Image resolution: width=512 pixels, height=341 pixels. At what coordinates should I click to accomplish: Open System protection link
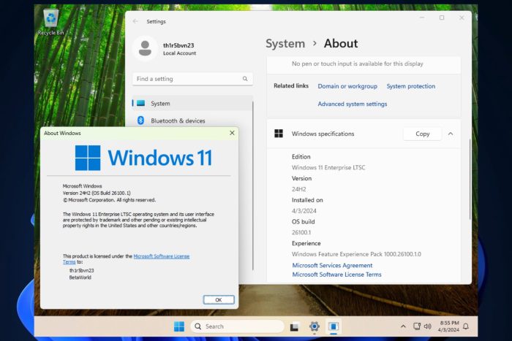(x=411, y=86)
